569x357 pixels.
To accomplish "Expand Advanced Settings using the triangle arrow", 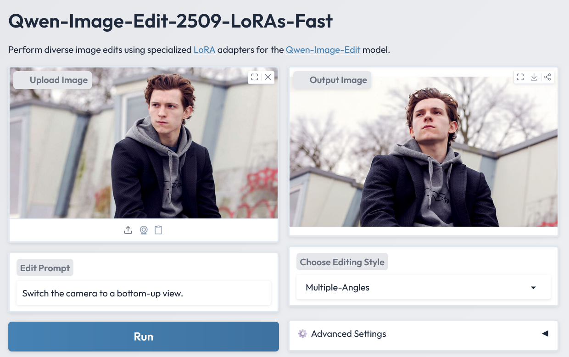I will [x=545, y=334].
